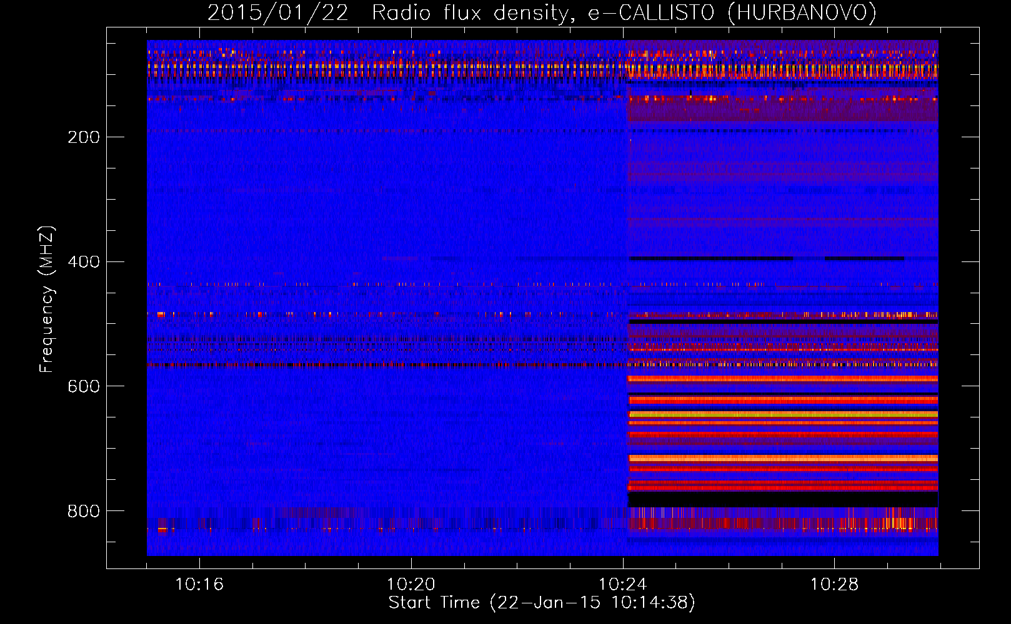Click the 'Start Time (22-Jan-15 10:14:38)' x-axis label
This screenshot has height=624, width=1011.
tap(542, 603)
